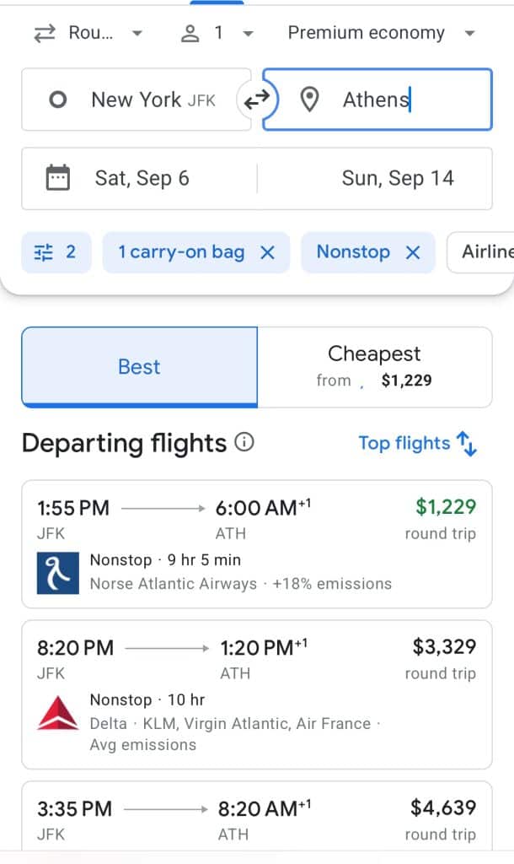Viewport: 514px width, 864px height.
Task: Toggle the Nonstop filter chip
Action: [x=353, y=252]
